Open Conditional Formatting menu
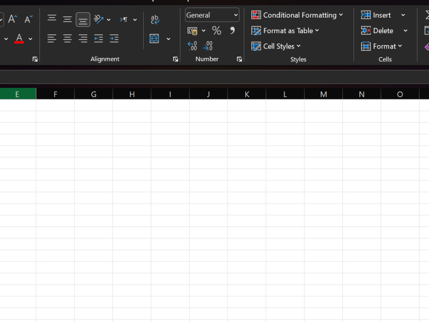The image size is (429, 322). pyautogui.click(x=297, y=15)
